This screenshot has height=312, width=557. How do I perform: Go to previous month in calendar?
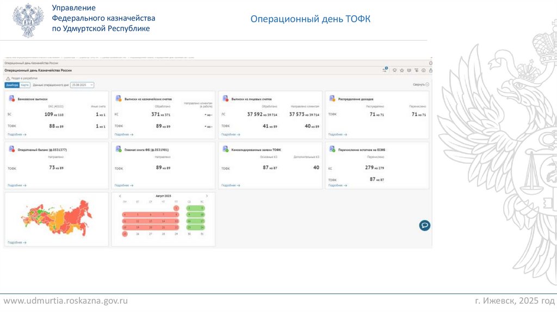[x=120, y=196]
